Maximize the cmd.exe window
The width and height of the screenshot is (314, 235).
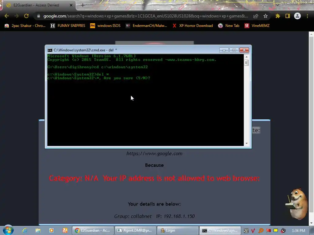[x=234, y=50]
